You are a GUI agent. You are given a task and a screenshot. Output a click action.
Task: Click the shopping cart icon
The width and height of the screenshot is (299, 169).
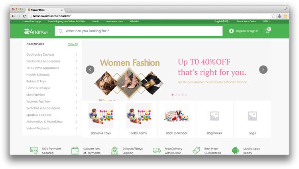(x=267, y=31)
